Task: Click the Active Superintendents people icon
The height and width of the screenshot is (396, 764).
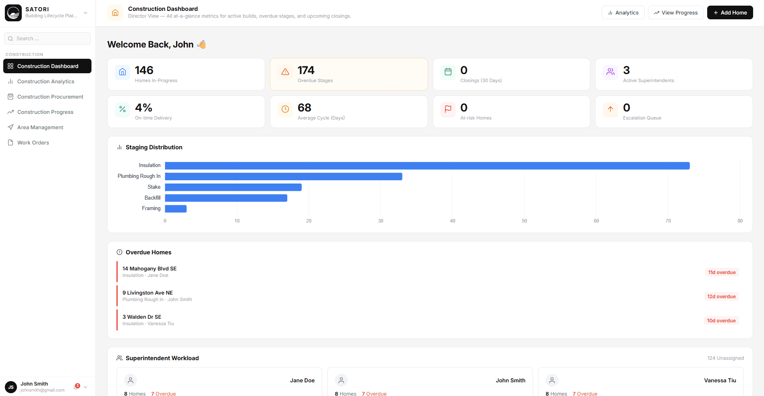Action: pos(610,72)
